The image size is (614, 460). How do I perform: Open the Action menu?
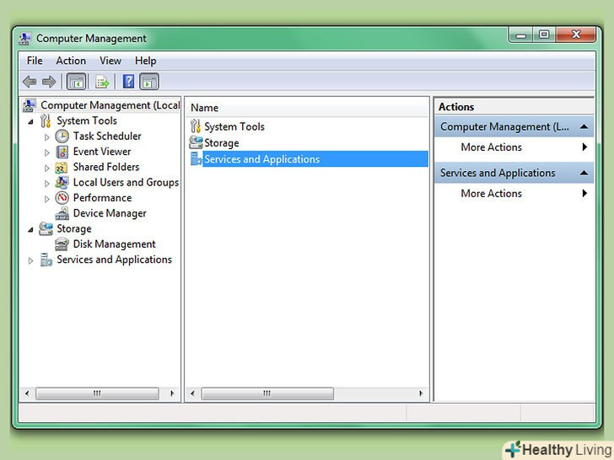(x=71, y=61)
